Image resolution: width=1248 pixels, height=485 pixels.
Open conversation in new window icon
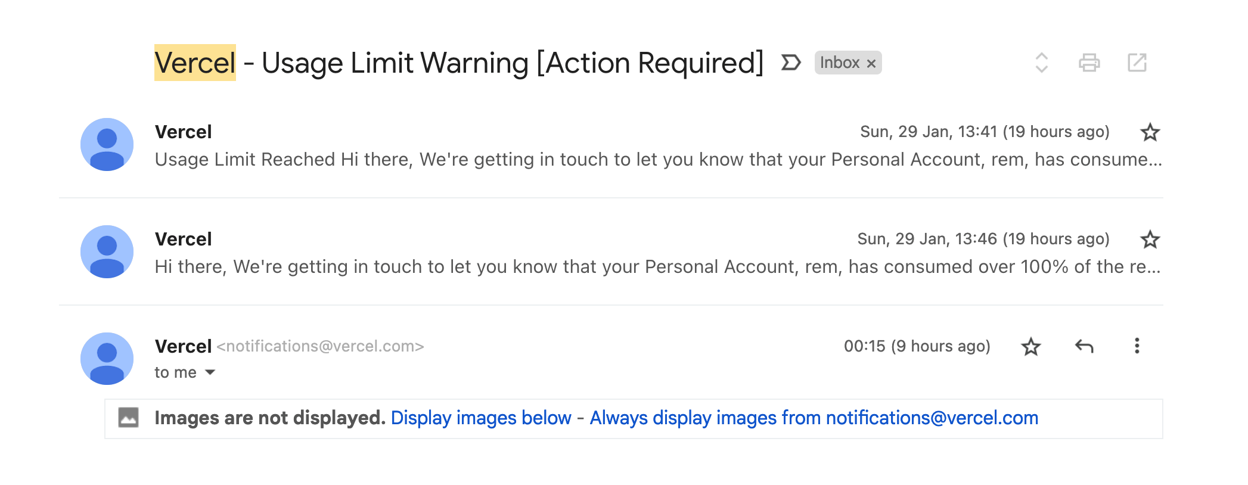pyautogui.click(x=1137, y=63)
